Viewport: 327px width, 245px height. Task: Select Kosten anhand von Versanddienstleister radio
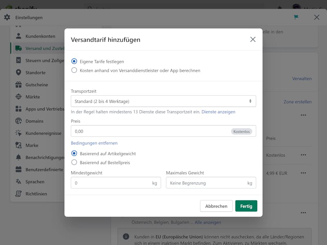[74, 70]
